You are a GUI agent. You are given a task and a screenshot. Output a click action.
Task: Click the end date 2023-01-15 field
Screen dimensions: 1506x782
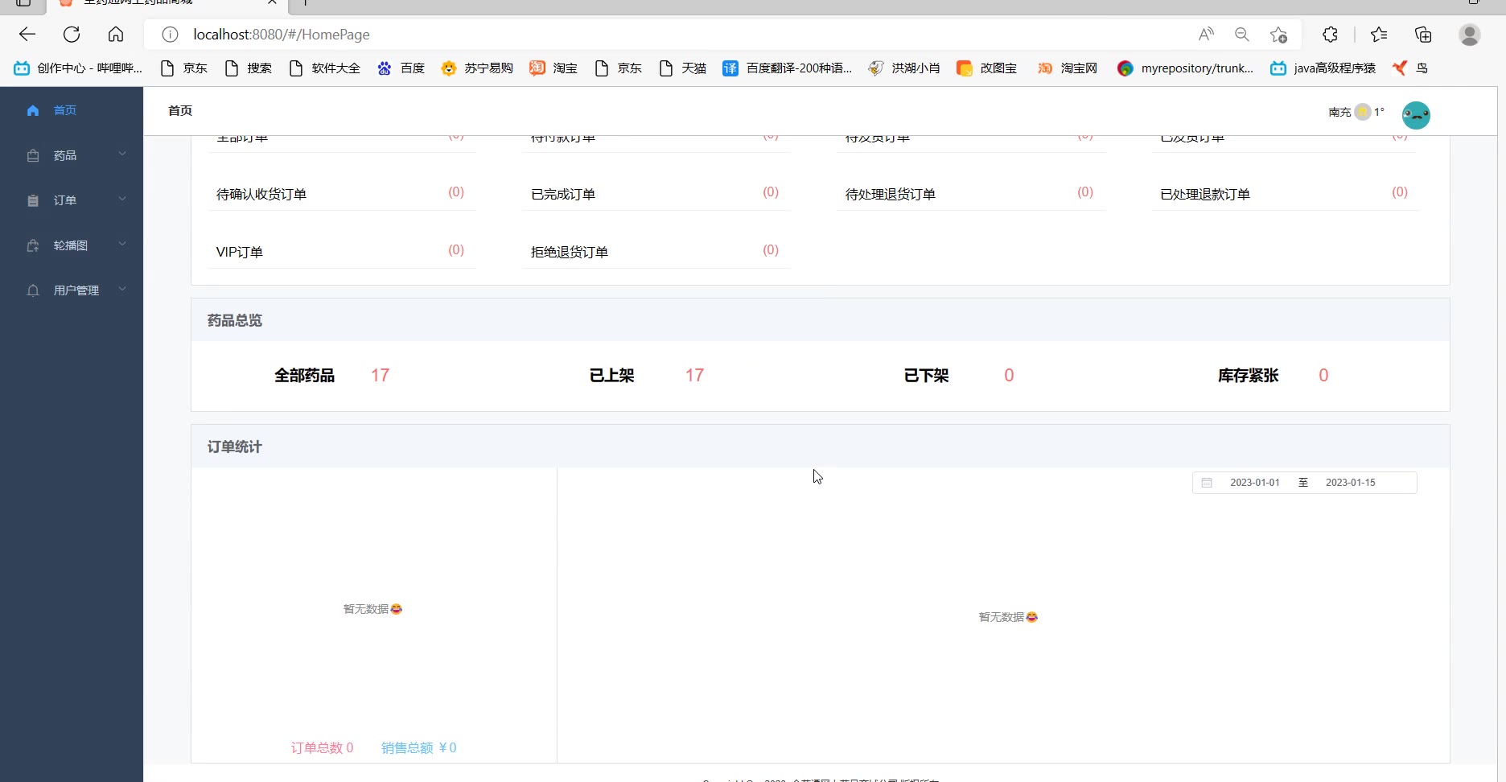pyautogui.click(x=1350, y=483)
